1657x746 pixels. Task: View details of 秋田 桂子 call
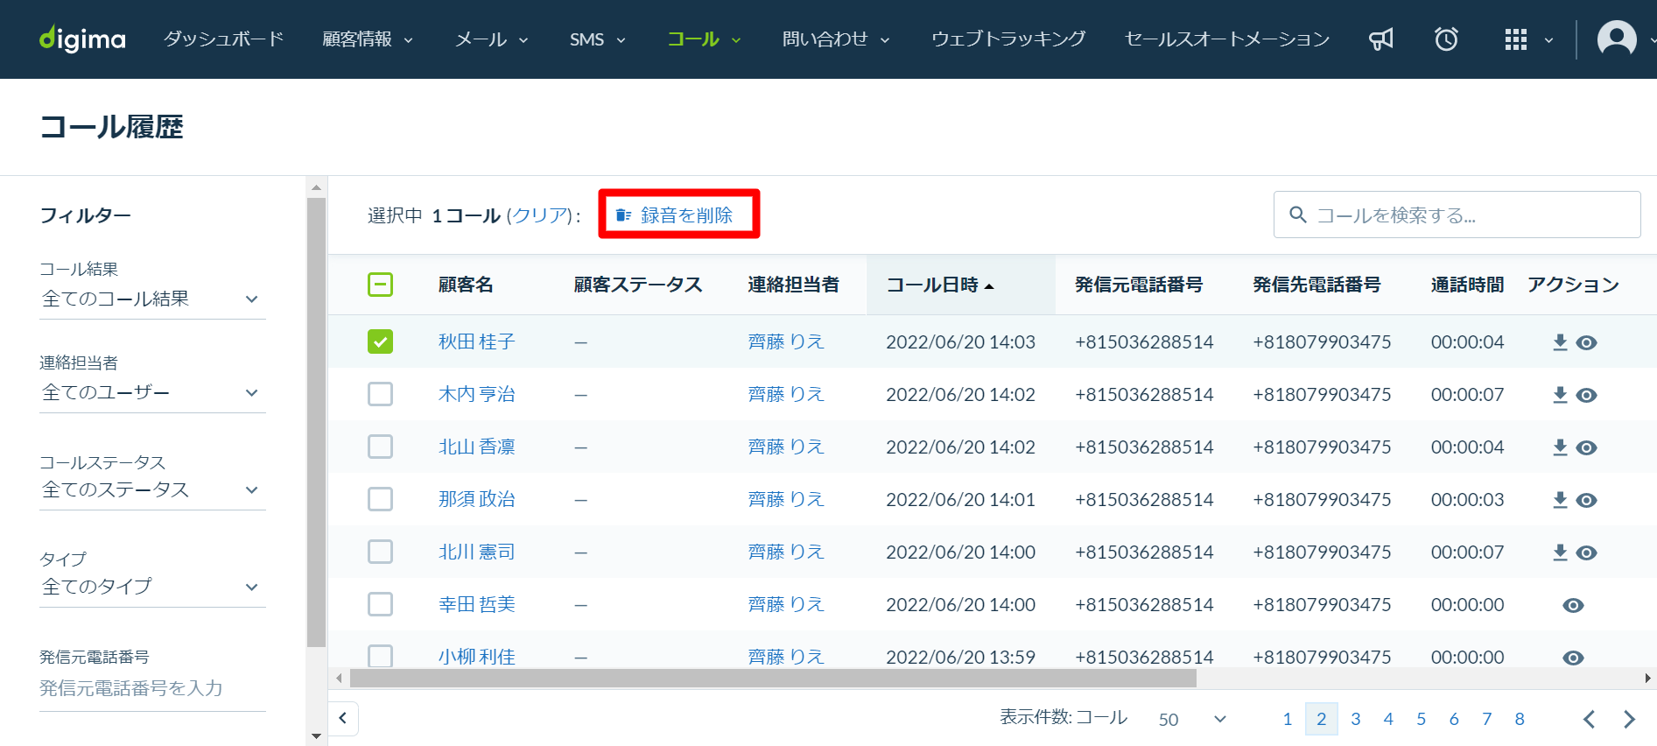[x=1587, y=342]
